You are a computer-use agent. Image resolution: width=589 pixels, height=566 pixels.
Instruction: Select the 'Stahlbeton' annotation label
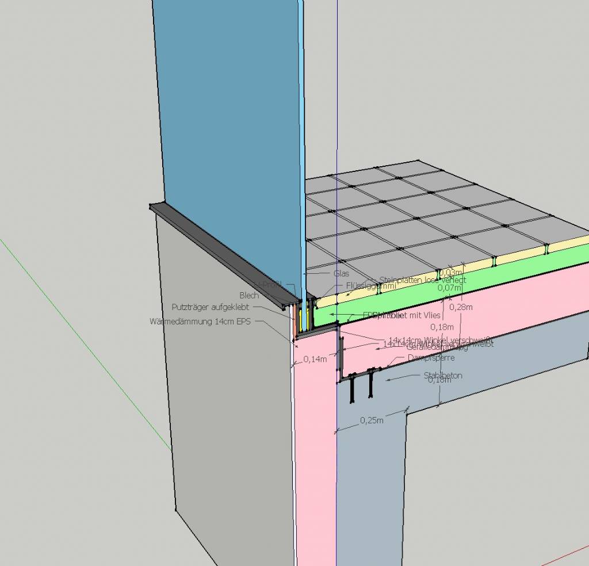coord(442,376)
